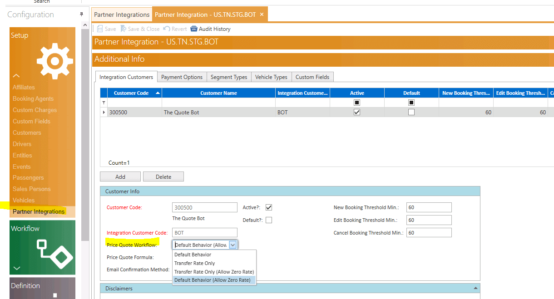The width and height of the screenshot is (554, 299).
Task: Click the Configuration sidebar vertical scrollbar
Action: [x=85, y=136]
